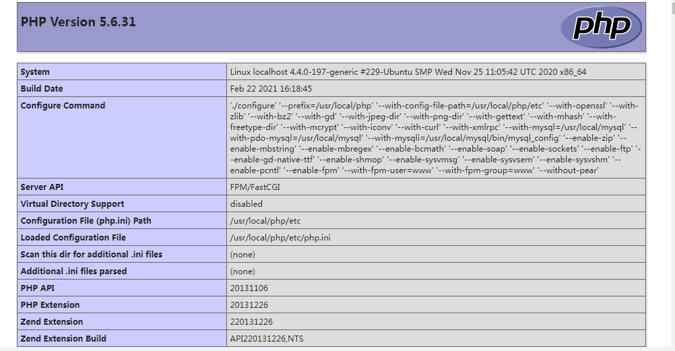Click the 'System' row label
Screen dimensions: 675x351
pos(35,72)
